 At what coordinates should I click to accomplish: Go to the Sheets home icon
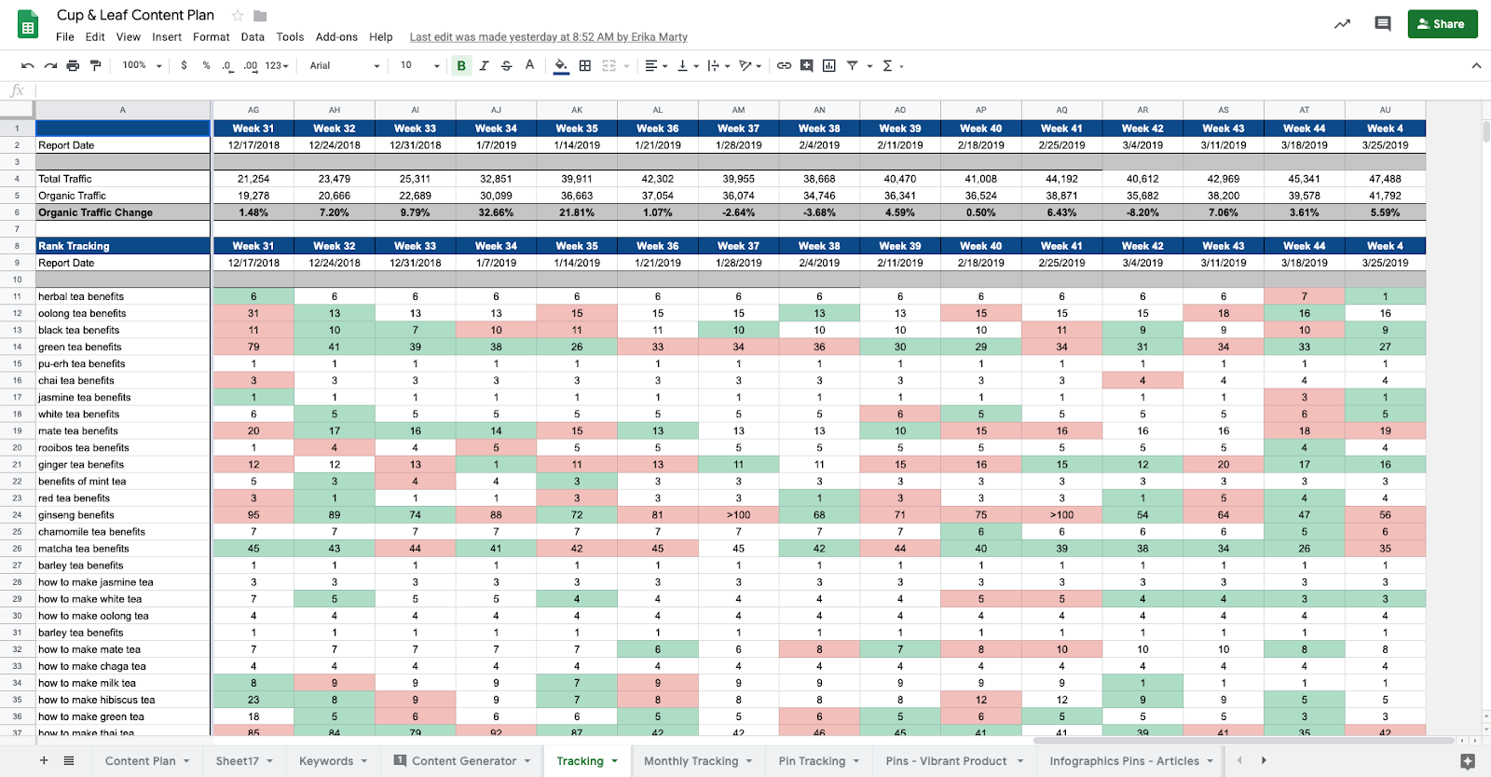(x=28, y=25)
